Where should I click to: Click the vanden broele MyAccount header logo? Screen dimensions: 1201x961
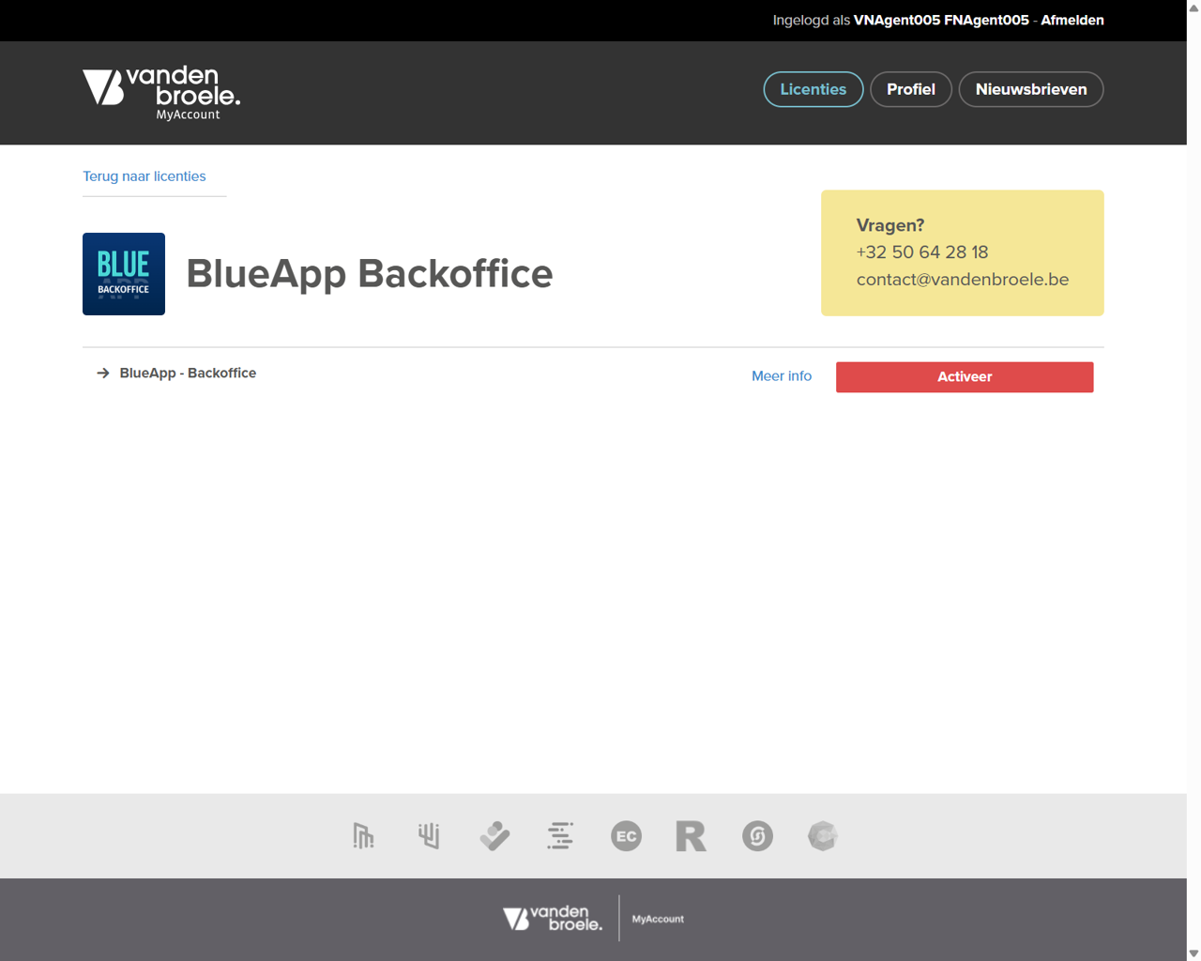point(161,93)
